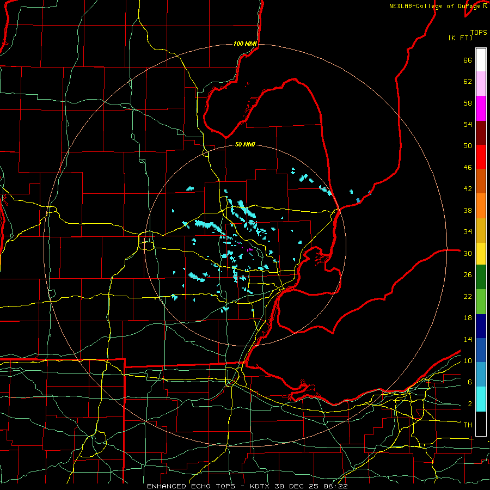Click the yellow legend swatch

pos(481,254)
